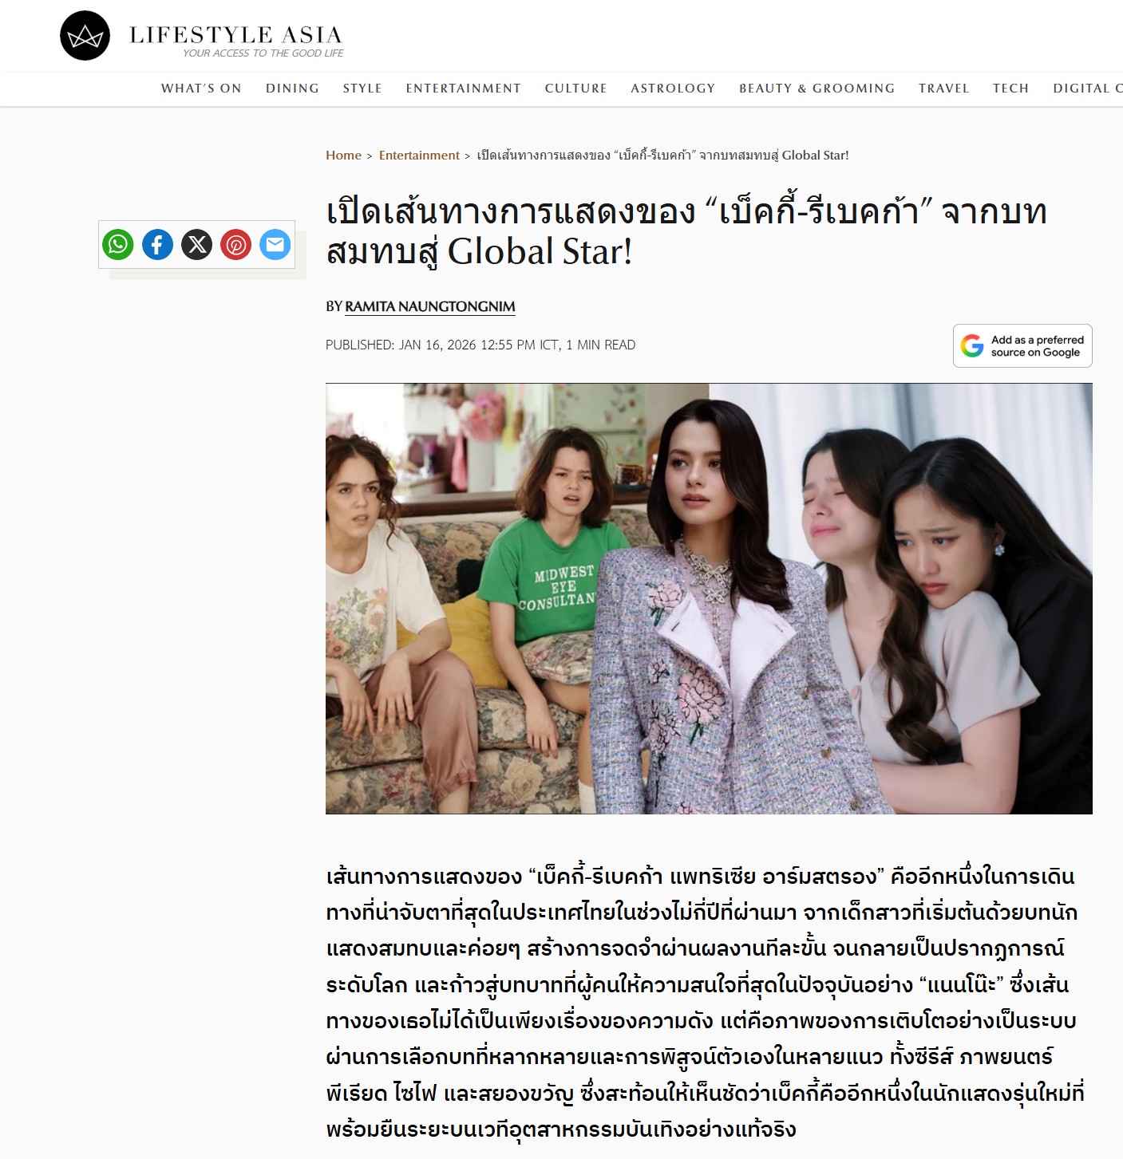1123x1159 pixels.
Task: Open the Entertainment nav item
Action: coord(463,89)
